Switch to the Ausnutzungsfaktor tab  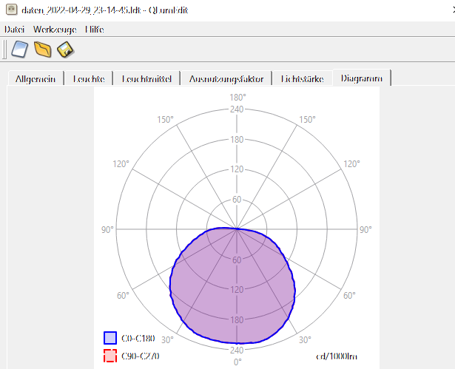point(226,78)
